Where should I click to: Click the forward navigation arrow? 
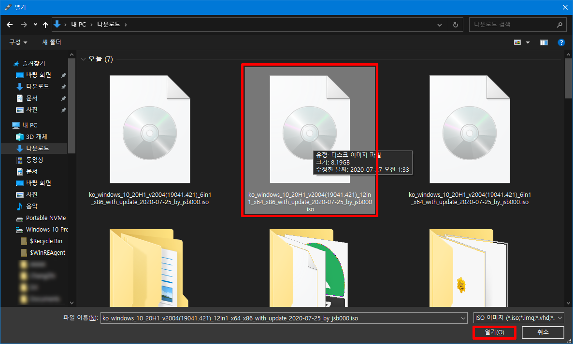[24, 25]
